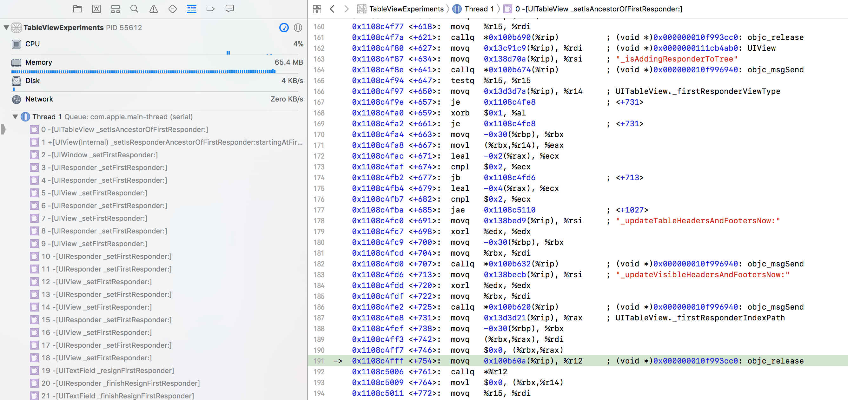Open the Project navigator folder icon
Viewport: 848px width, 400px height.
click(77, 9)
